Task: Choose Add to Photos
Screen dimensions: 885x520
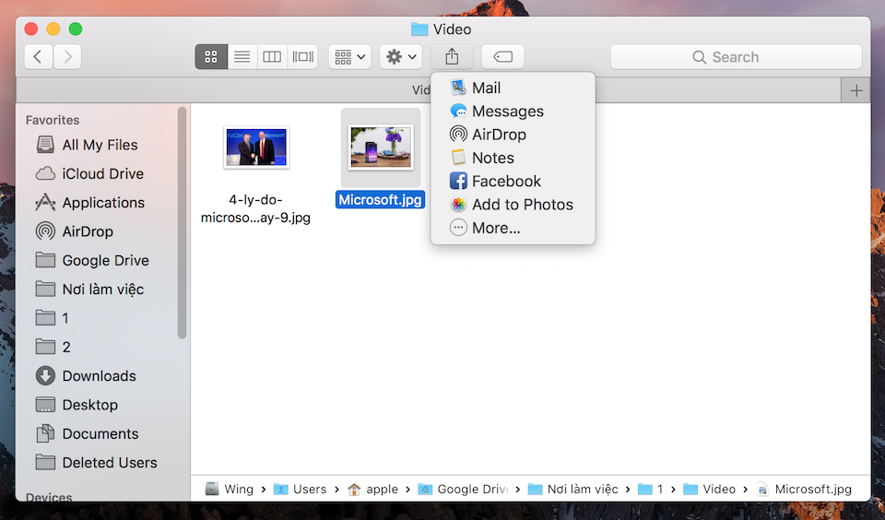Action: [x=513, y=205]
